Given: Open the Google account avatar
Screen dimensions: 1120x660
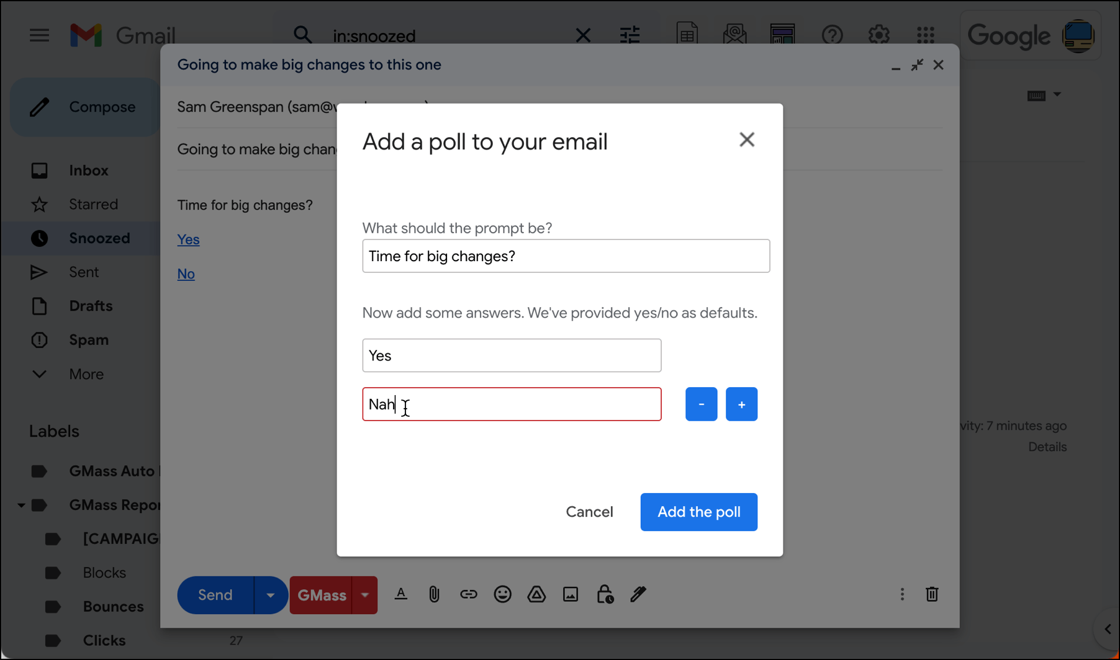Looking at the screenshot, I should coord(1078,35).
